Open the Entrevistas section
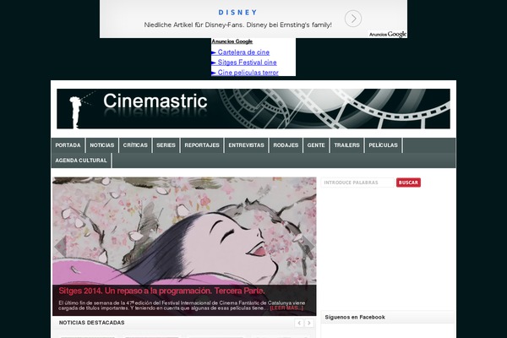 click(247, 145)
